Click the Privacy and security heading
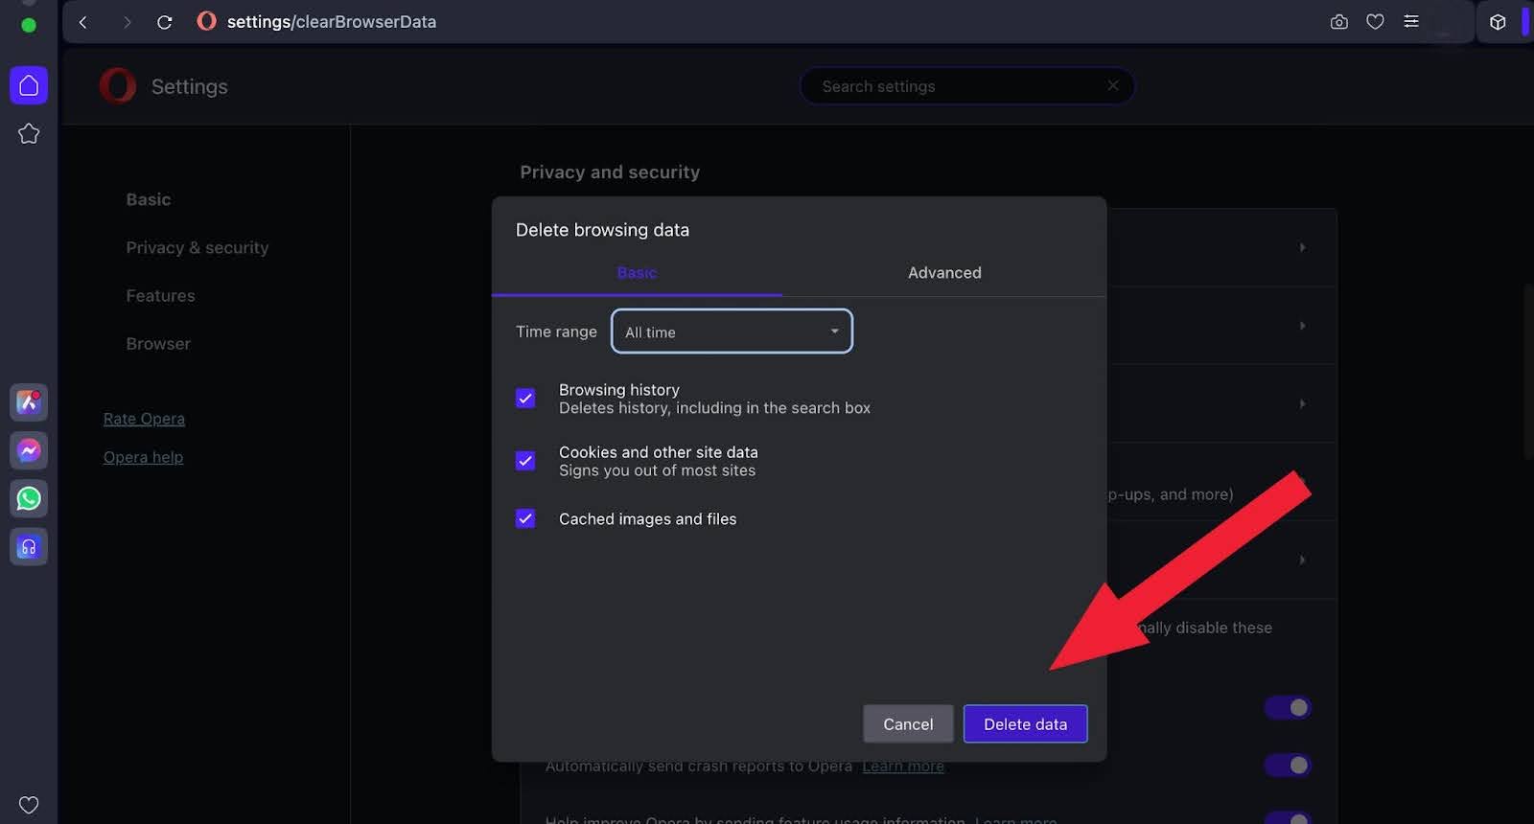1534x824 pixels. tap(610, 172)
